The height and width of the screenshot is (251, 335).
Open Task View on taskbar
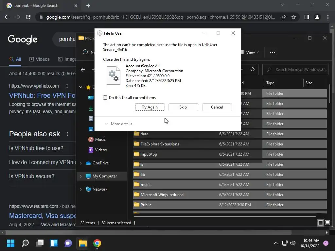point(40,243)
